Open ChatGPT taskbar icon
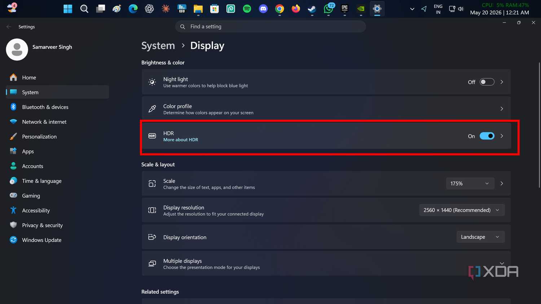Viewport: 541px width, 304px height. 149,9
